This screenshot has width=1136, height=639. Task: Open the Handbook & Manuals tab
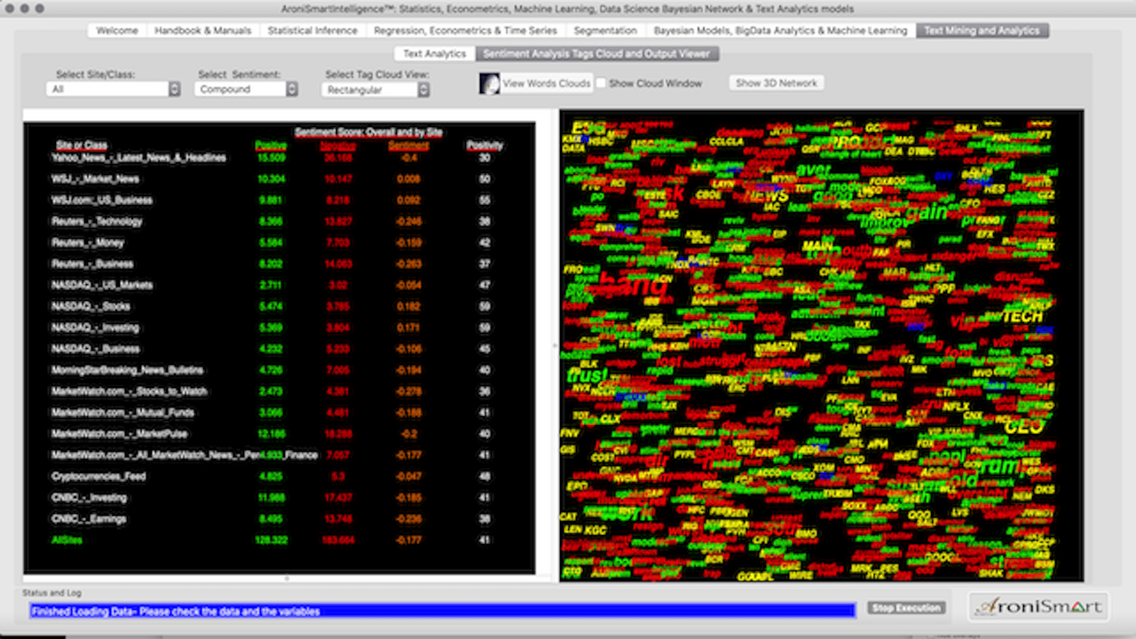(203, 30)
